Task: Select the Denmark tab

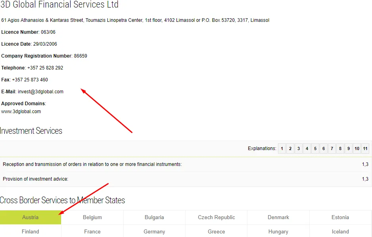Action: coord(278,217)
